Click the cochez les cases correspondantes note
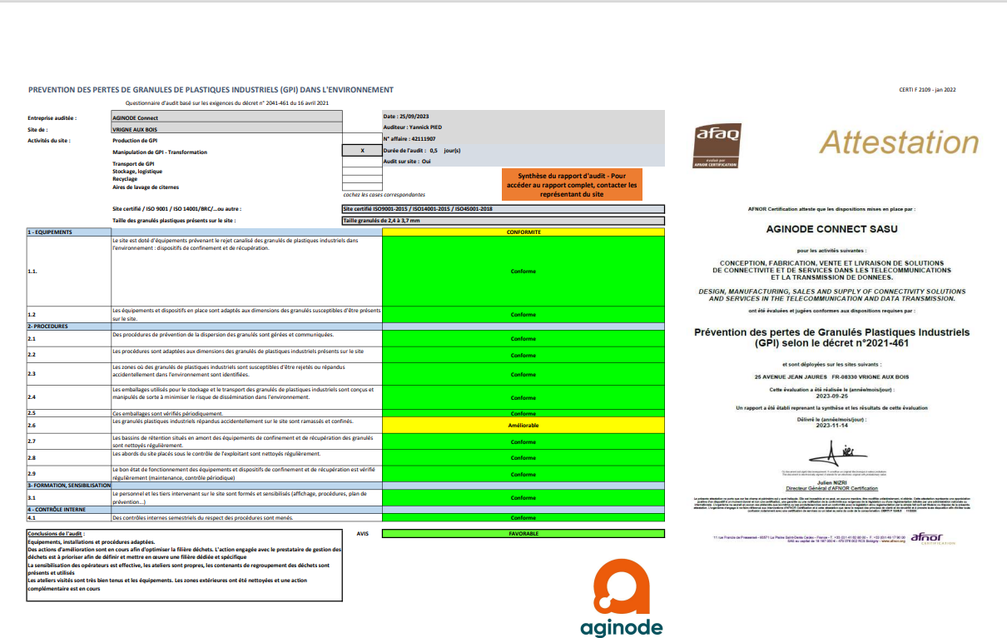The image size is (1007, 638). pyautogui.click(x=384, y=194)
